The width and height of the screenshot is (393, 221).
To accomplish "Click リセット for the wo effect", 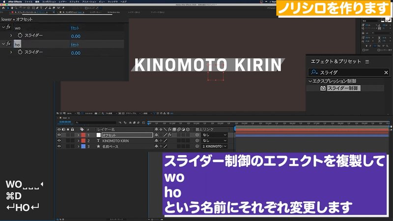I will coord(75,28).
